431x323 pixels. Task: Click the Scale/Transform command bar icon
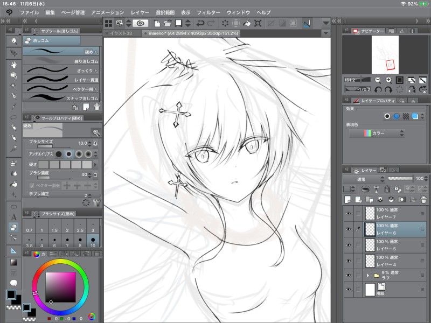point(258,23)
